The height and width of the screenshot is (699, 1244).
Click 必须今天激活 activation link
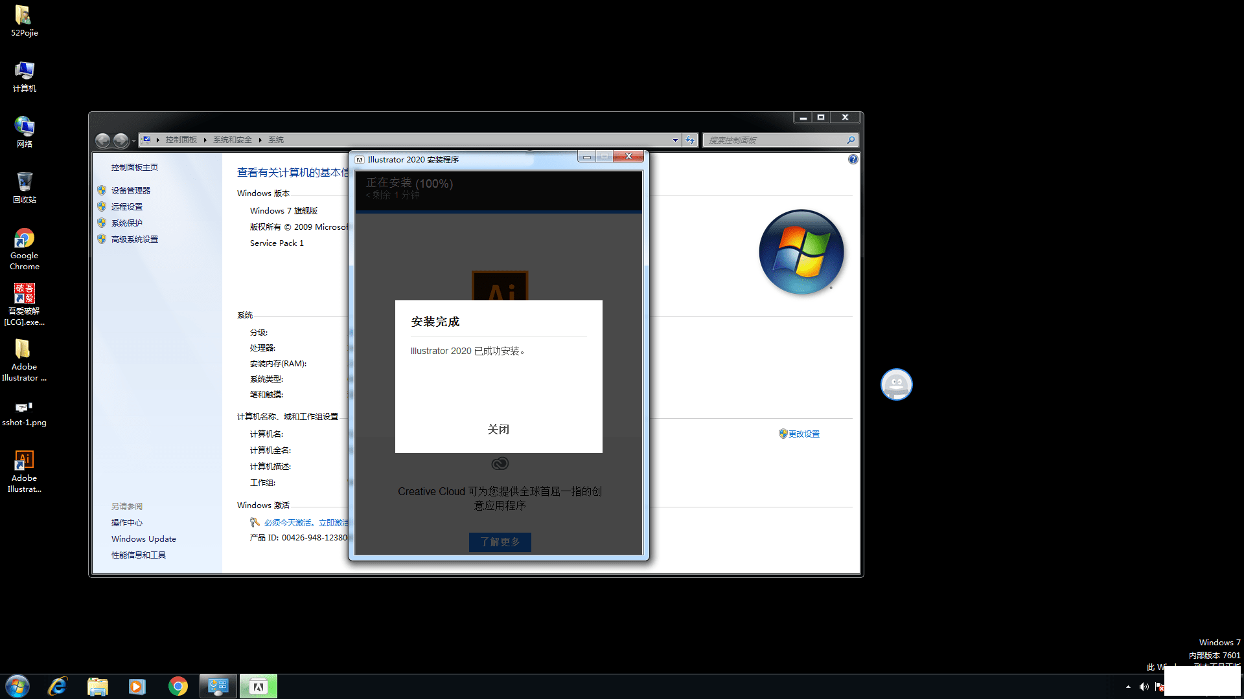[x=306, y=522]
